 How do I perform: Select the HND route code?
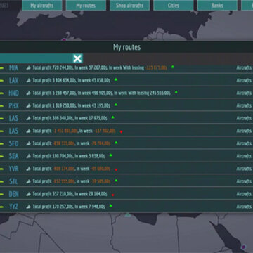(13, 93)
